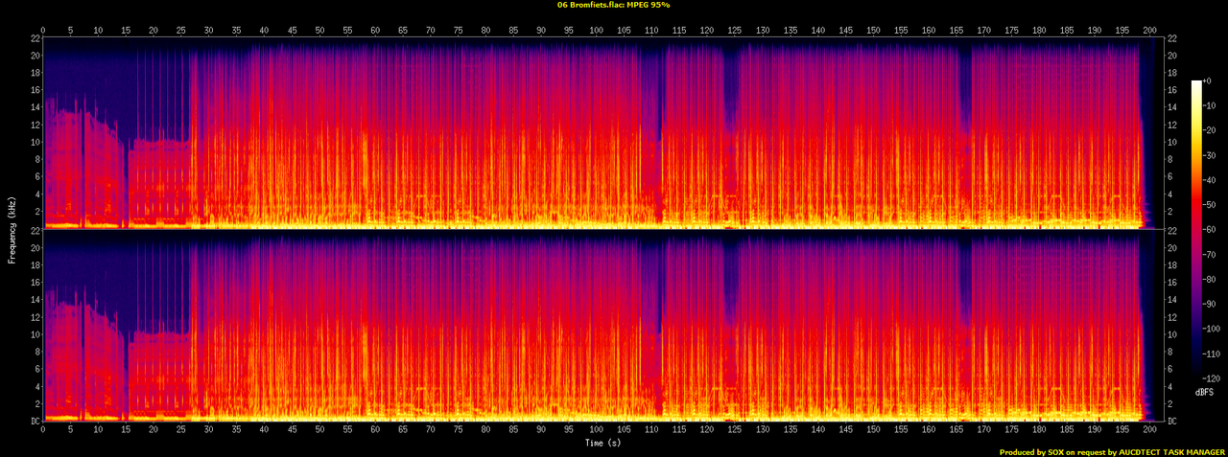1228x457 pixels.
Task: Click the '-10' color scale value
Action: (1211, 105)
